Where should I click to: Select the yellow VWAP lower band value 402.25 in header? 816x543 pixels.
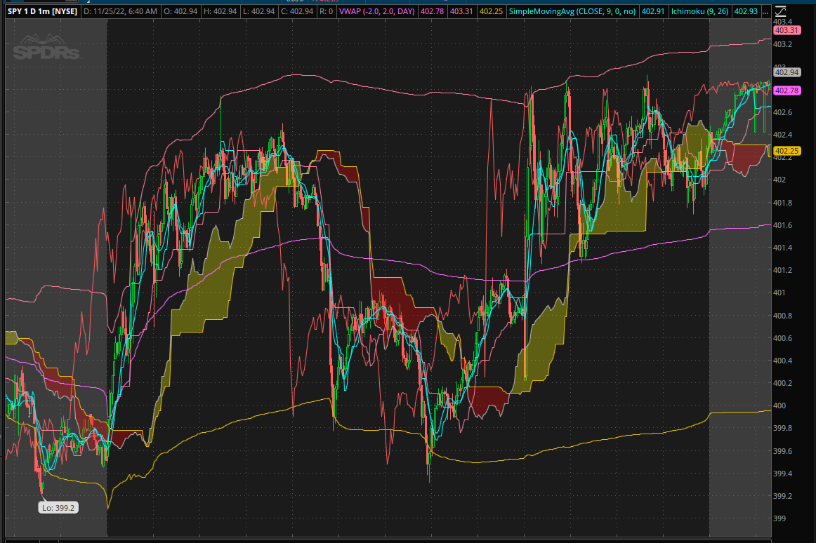491,11
